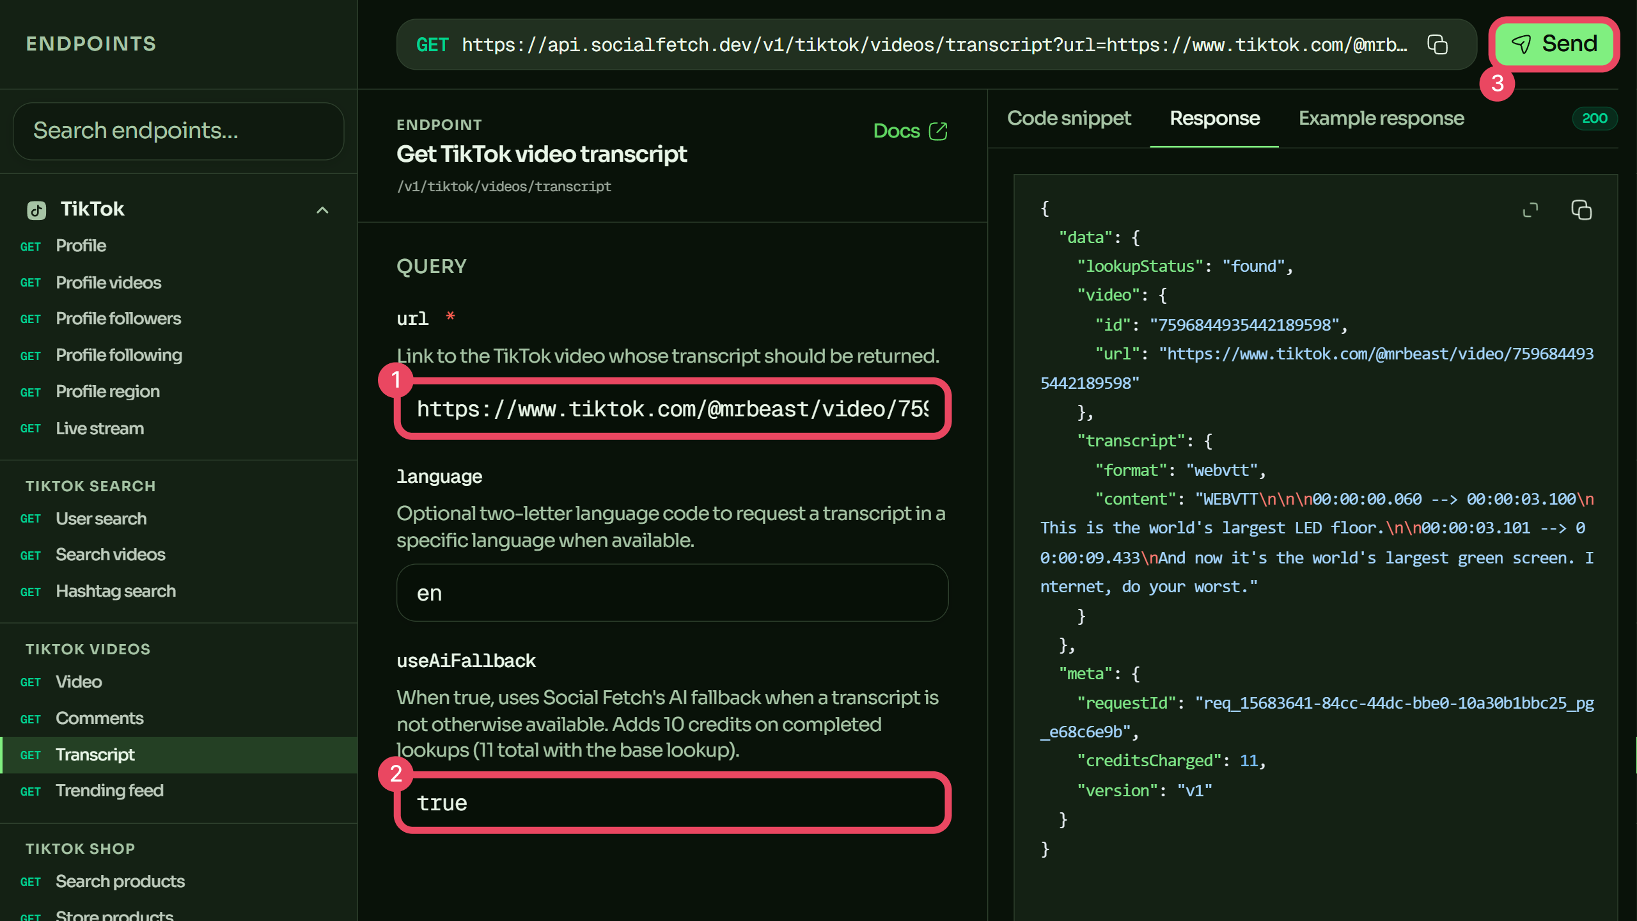This screenshot has width=1637, height=921.
Task: Click the request URL bar text
Action: 934,45
